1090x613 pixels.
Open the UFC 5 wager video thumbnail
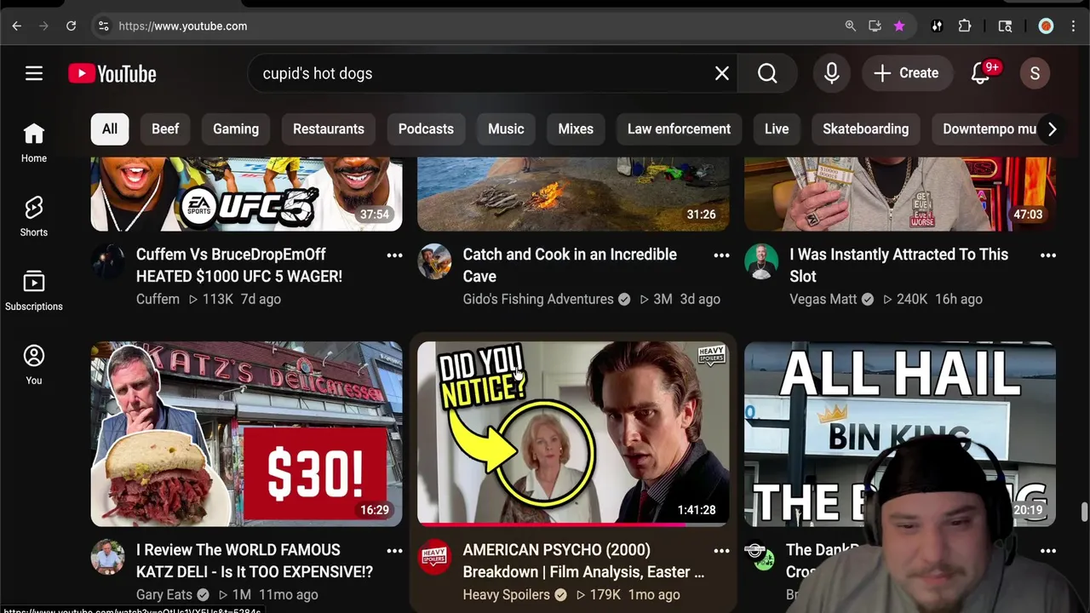(x=247, y=194)
